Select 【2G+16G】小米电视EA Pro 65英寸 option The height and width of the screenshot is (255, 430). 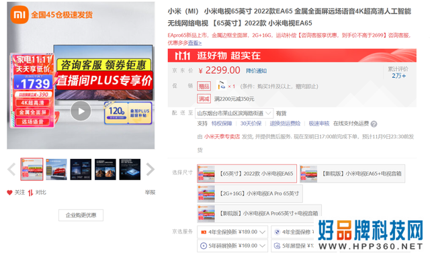(x=250, y=194)
